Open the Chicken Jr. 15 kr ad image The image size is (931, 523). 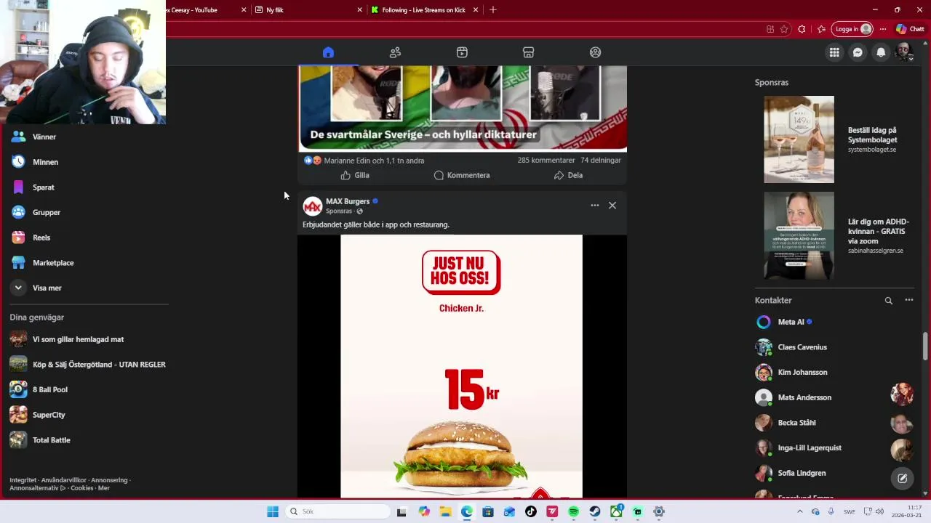coord(462,366)
